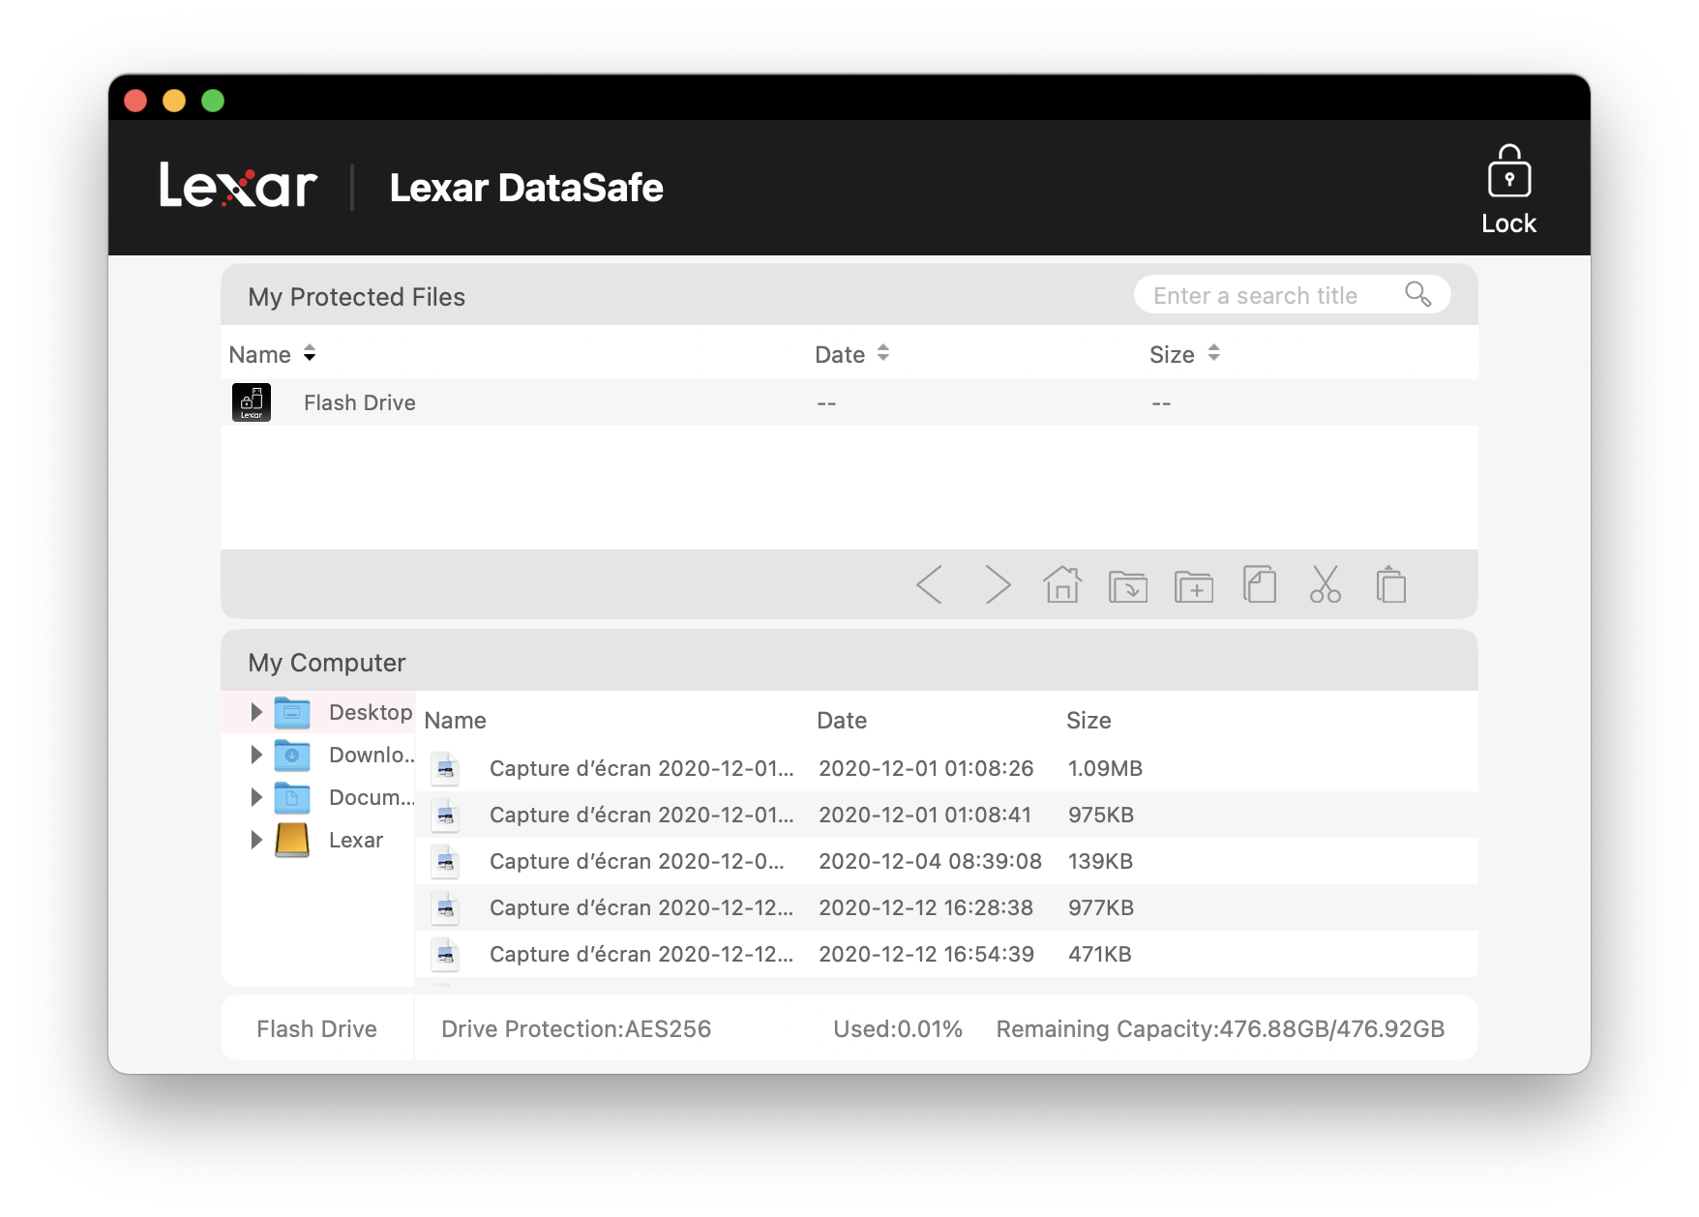This screenshot has height=1217, width=1699.
Task: Click the copy icon in toolbar
Action: pyautogui.click(x=1260, y=585)
